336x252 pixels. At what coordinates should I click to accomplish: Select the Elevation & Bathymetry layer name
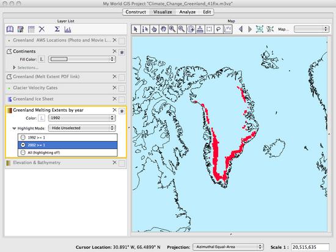click(x=37, y=163)
